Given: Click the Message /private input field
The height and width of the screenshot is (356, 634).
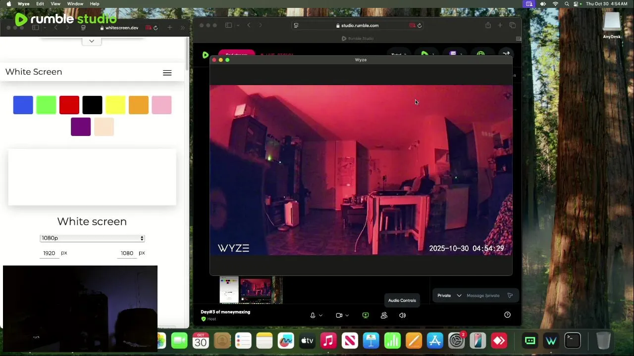Looking at the screenshot, I should (484, 296).
